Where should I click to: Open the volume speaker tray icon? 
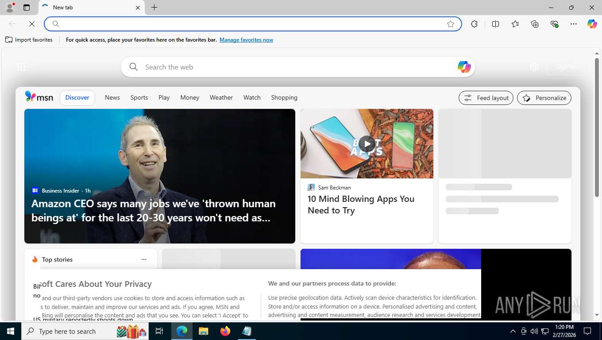[534, 331]
